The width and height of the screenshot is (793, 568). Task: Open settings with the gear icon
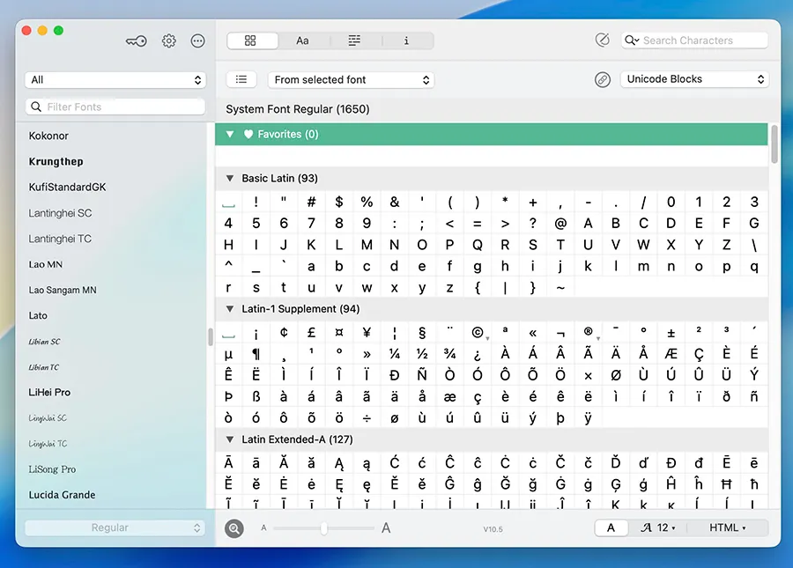[169, 41]
